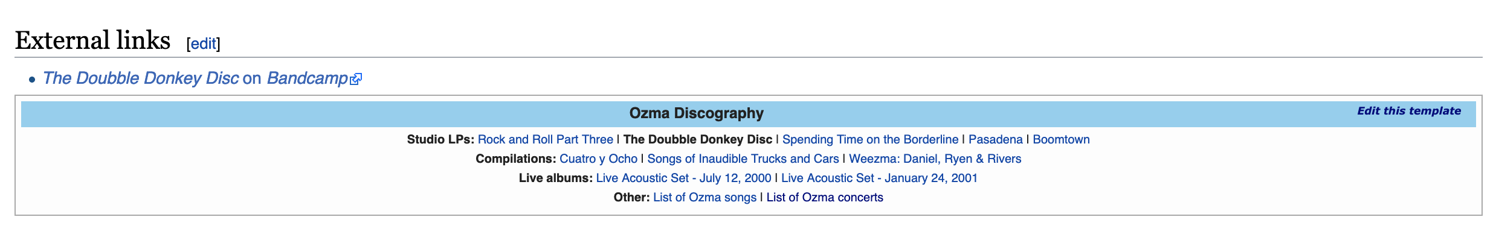Open List of Ozma concerts link
The width and height of the screenshot is (1496, 252).
click(x=824, y=197)
